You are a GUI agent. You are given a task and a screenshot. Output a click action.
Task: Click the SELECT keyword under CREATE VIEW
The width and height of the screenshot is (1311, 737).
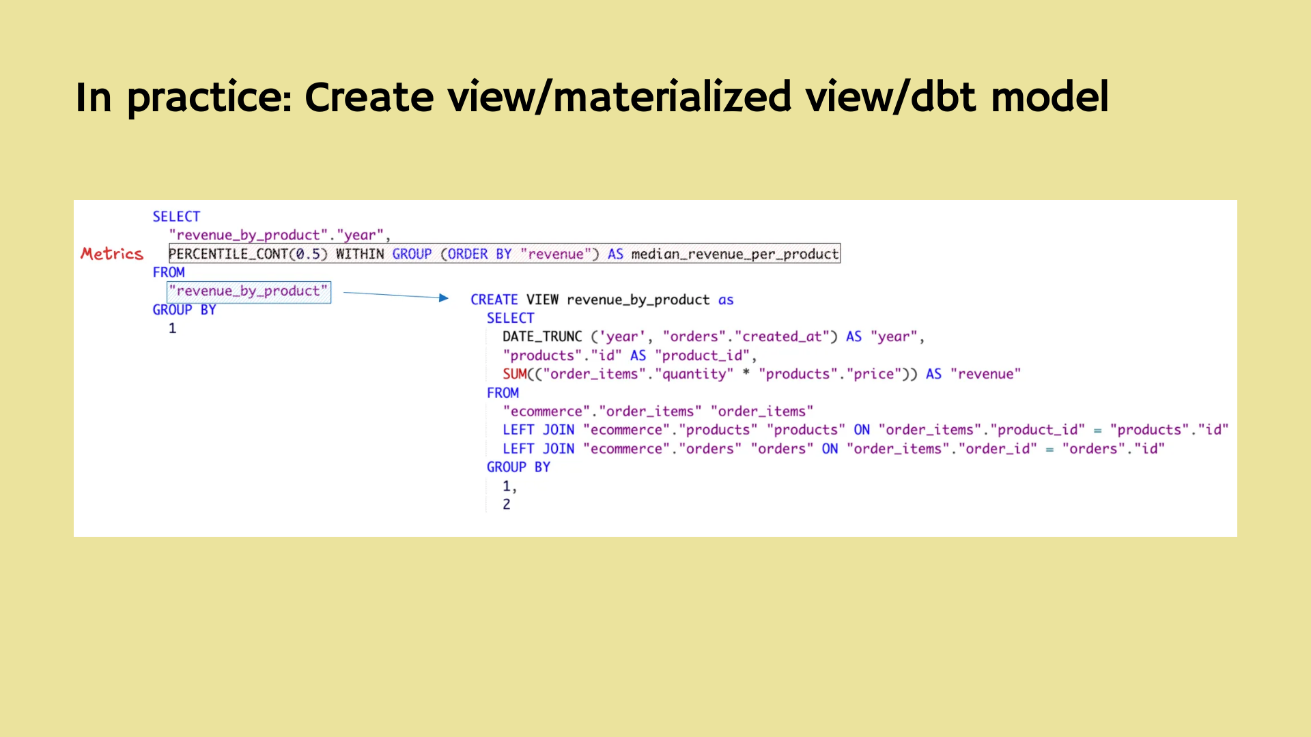[510, 318]
